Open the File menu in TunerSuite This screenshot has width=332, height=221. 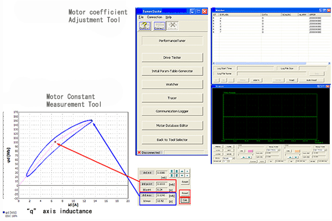point(141,17)
